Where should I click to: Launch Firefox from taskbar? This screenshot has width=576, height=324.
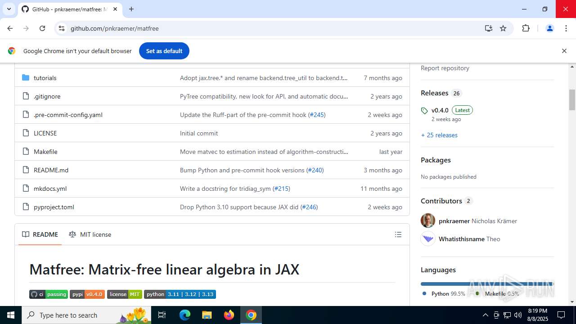pos(229,315)
